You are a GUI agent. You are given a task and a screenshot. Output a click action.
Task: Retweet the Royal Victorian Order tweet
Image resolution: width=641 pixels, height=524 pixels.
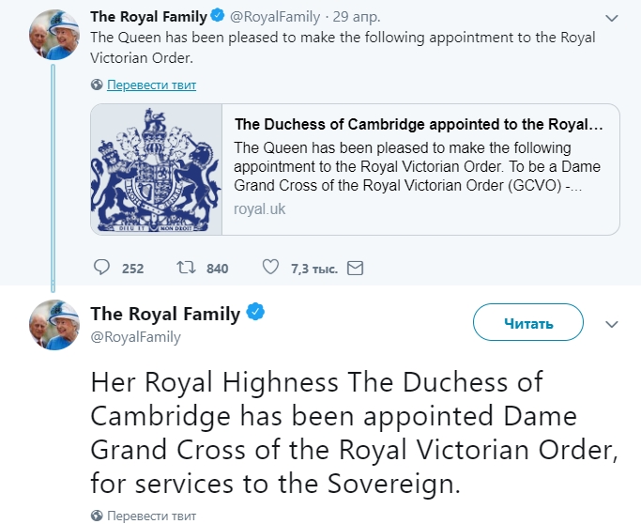click(x=186, y=268)
